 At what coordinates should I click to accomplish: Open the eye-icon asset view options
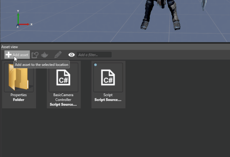click(72, 55)
